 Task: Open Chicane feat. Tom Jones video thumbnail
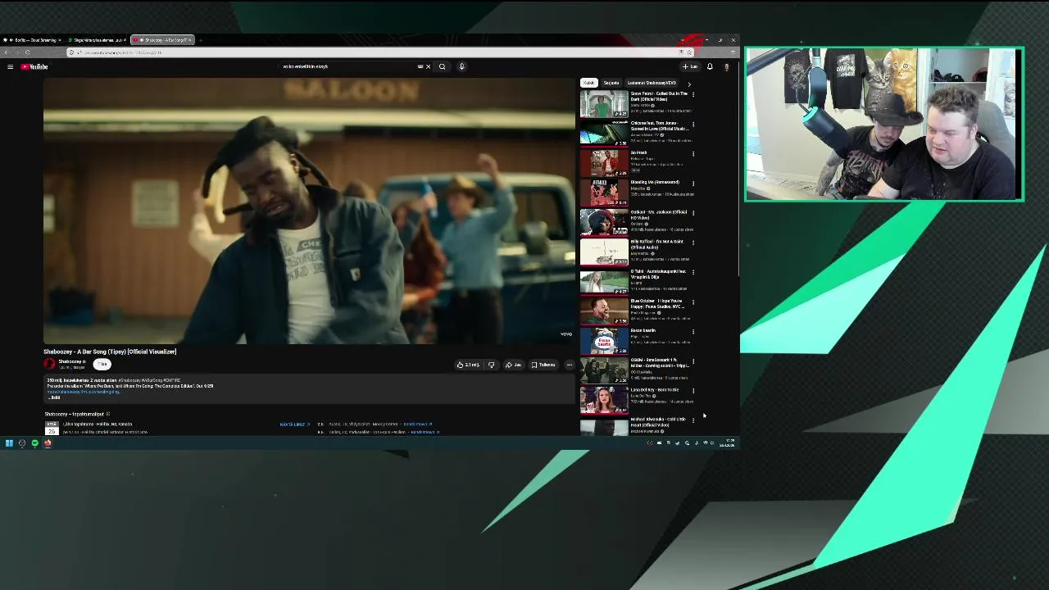coord(604,134)
